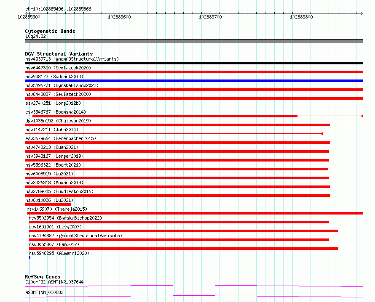Open variant nsv5596322 (Ebert2021)
Image resolution: width=375 pixels, height=302 pixels.
(x=53, y=165)
